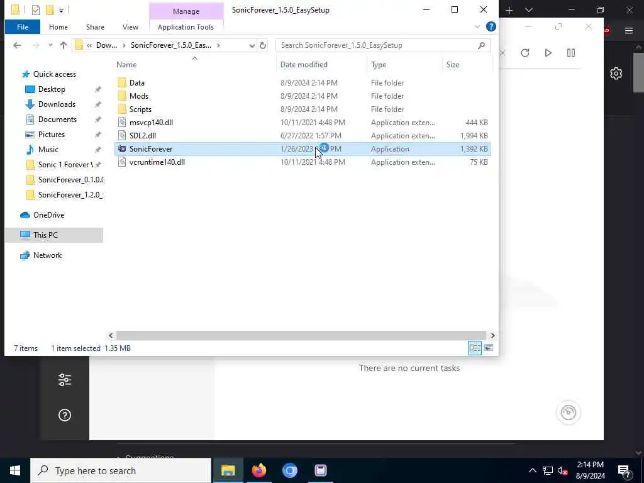Open the Scripts folder
Image resolution: width=644 pixels, height=483 pixels.
click(x=140, y=109)
